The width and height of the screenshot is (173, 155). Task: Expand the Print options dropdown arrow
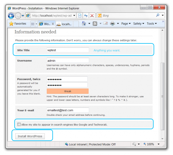coord(118,23)
